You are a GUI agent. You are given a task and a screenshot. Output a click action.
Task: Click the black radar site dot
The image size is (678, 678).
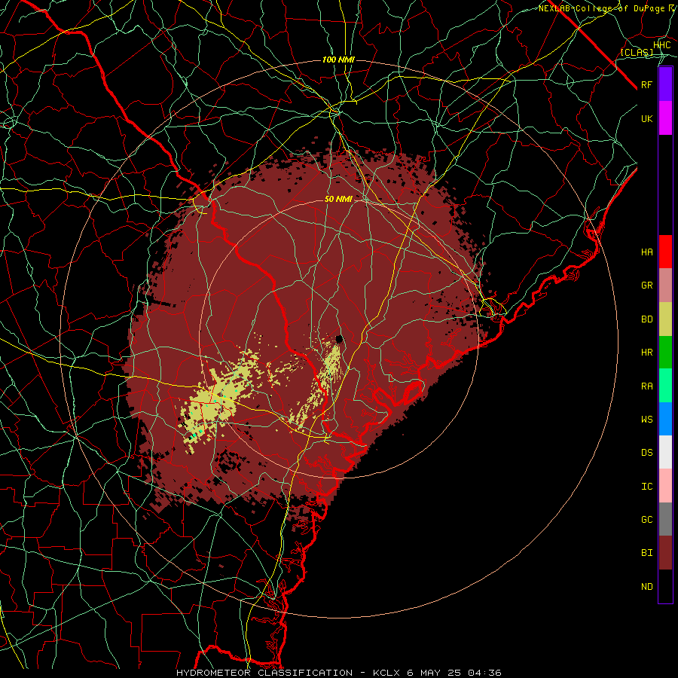340,338
